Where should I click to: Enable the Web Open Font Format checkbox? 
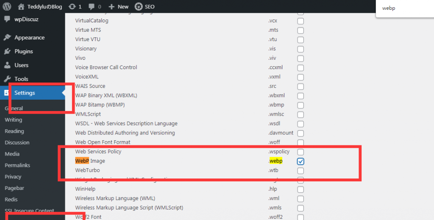(x=300, y=142)
